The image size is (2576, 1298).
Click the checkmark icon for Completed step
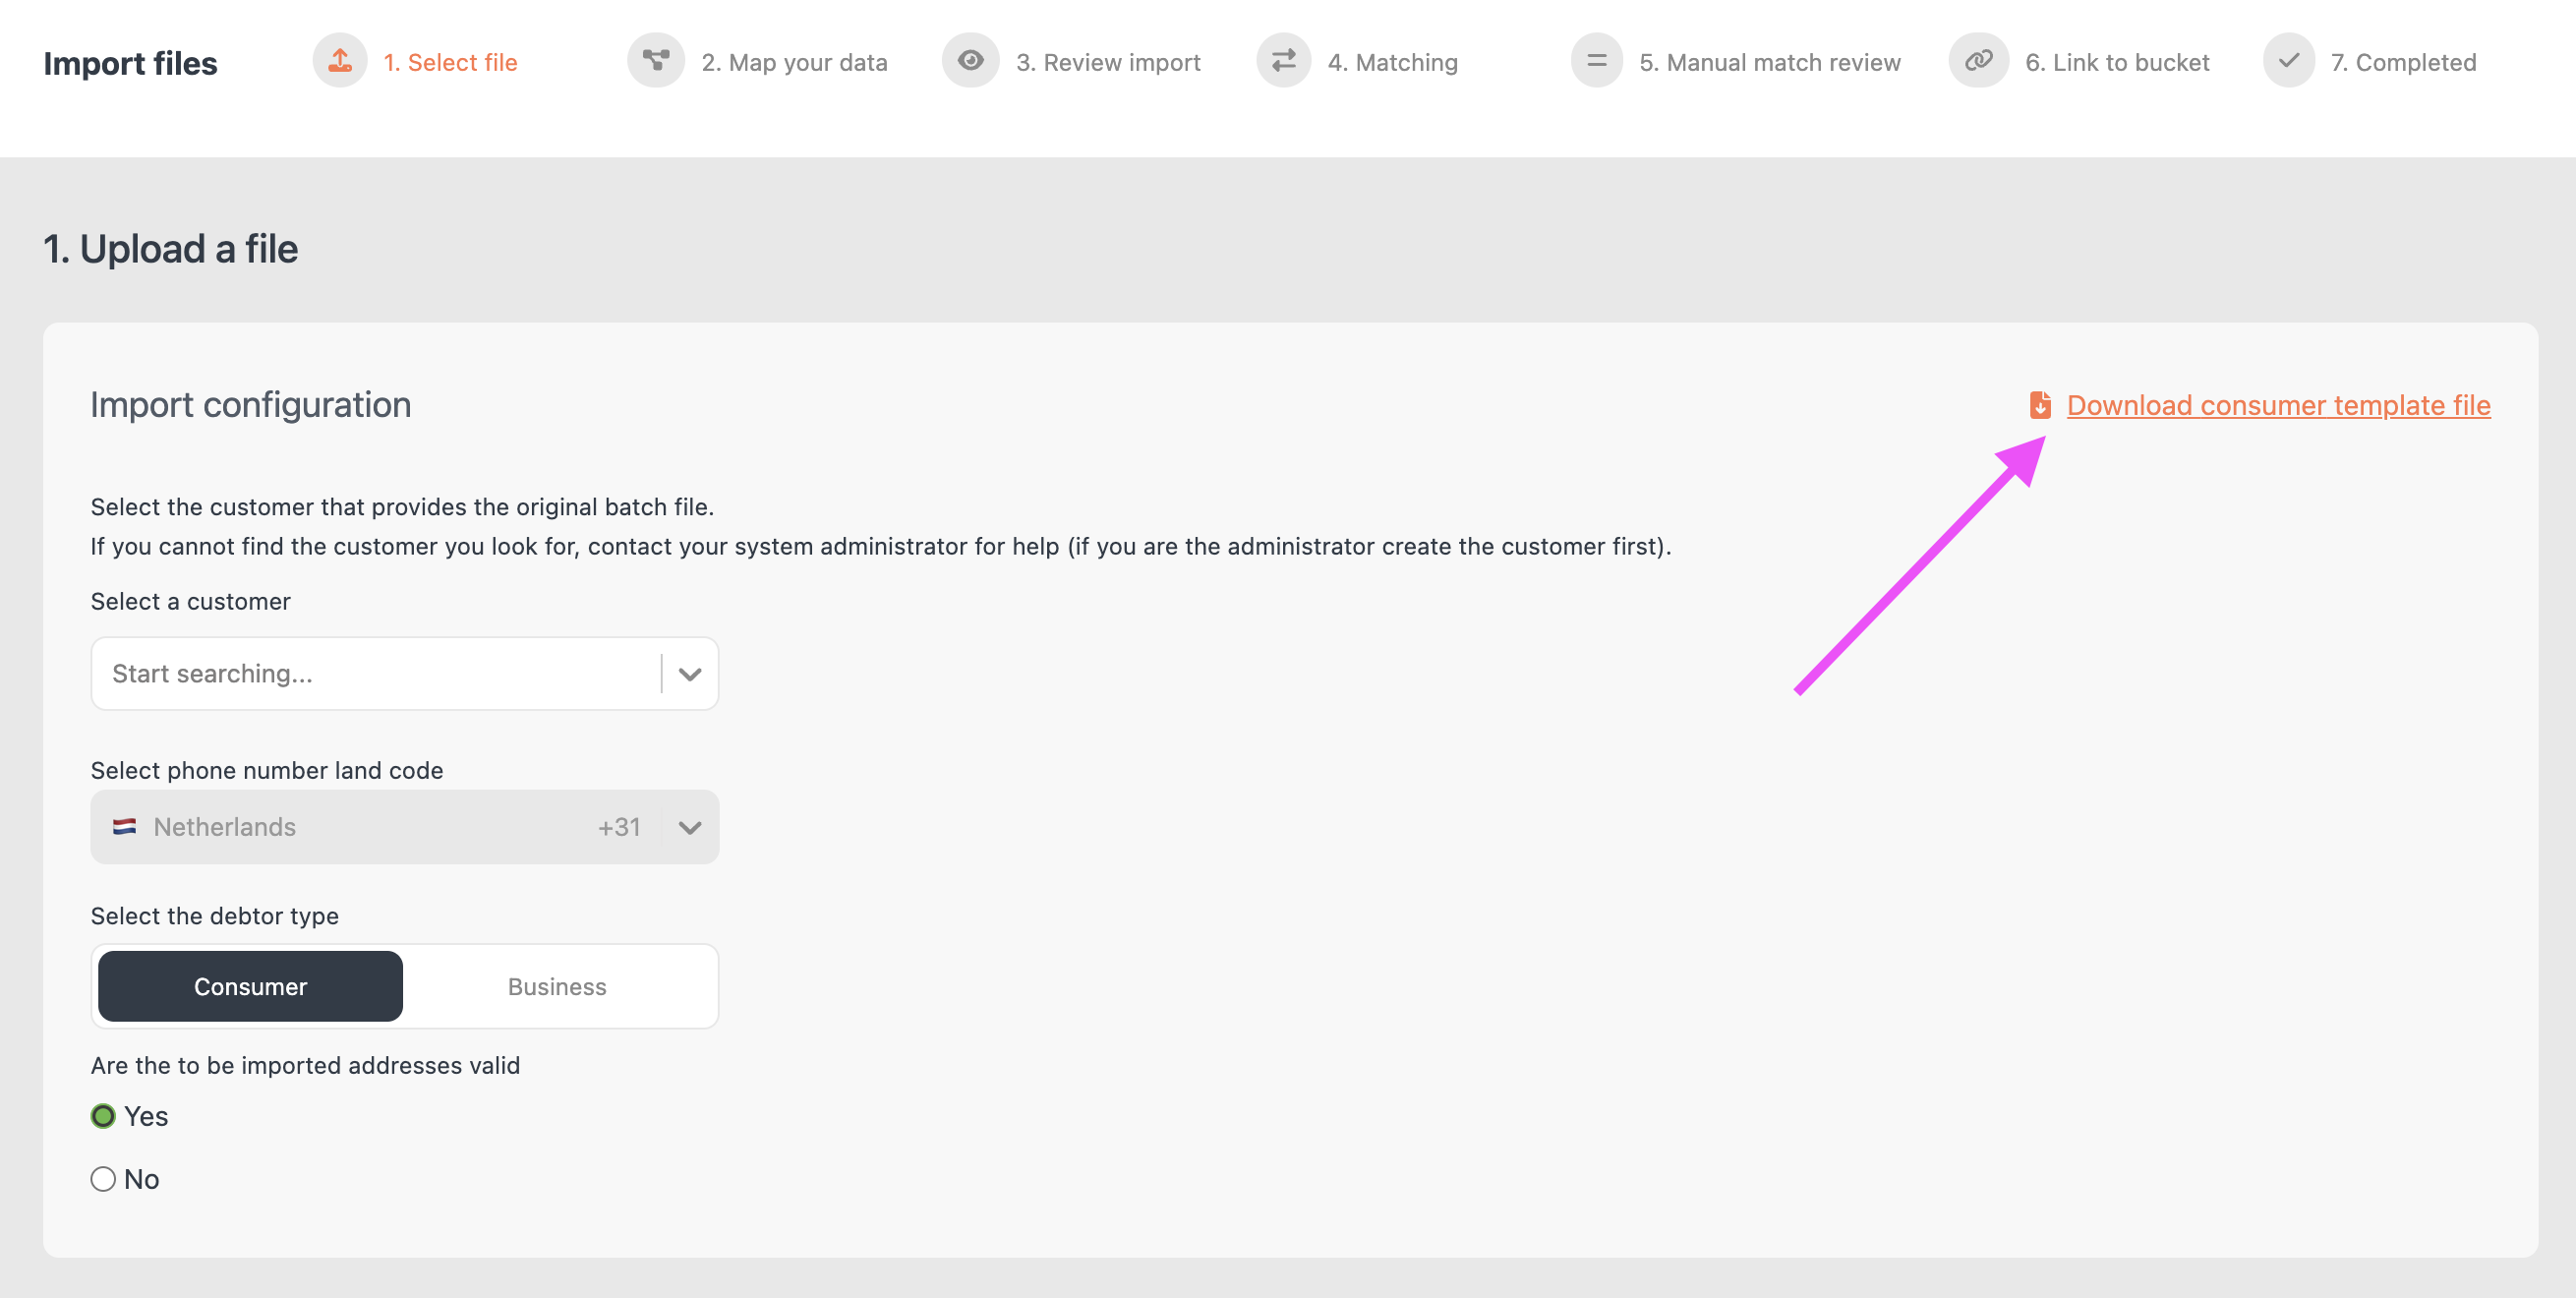[x=2289, y=61]
